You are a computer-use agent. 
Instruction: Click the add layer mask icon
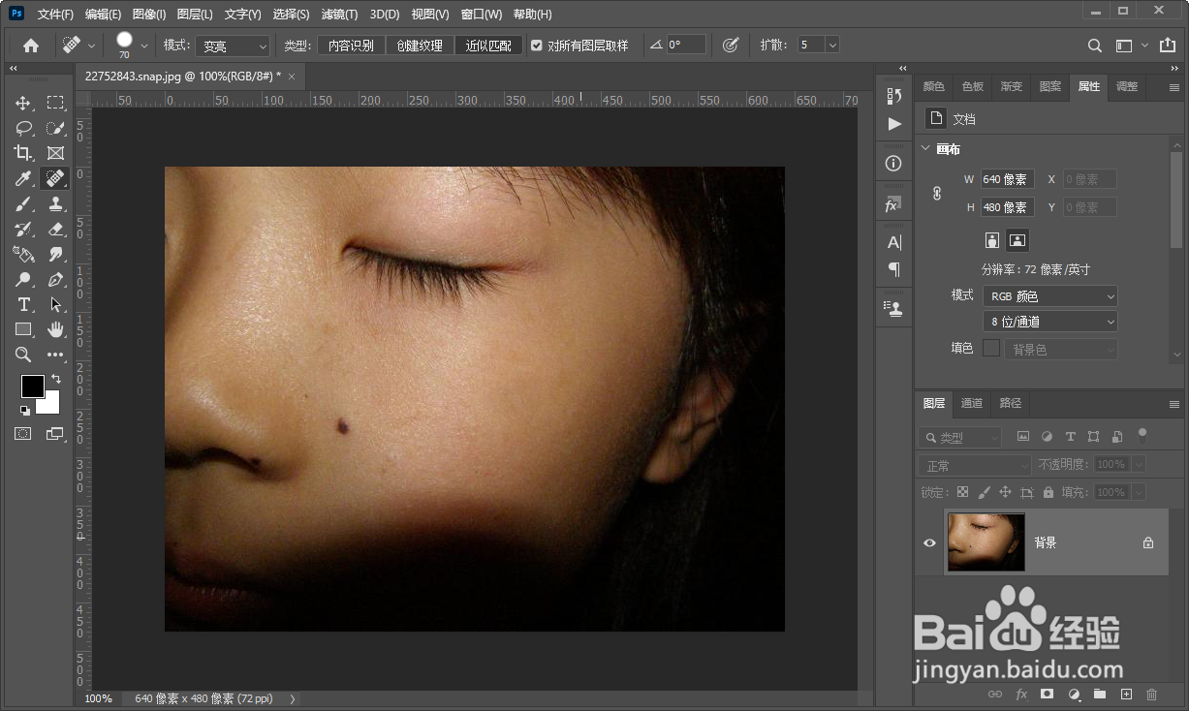coord(1047,694)
